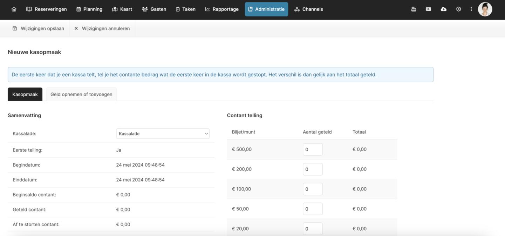The width and height of the screenshot is (505, 236).
Task: Go to the Planning menu item
Action: (89, 9)
